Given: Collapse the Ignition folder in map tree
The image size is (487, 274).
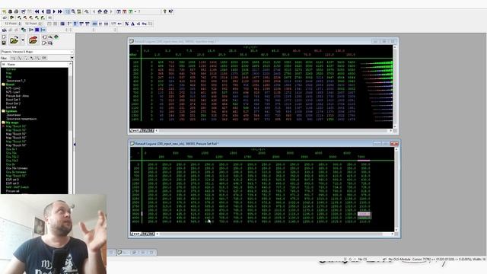Looking at the screenshot, I should click(x=3, y=111).
